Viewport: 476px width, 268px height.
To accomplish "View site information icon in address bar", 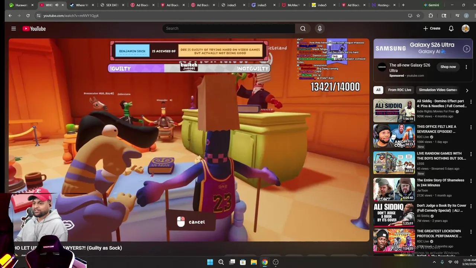I will 38,16.
